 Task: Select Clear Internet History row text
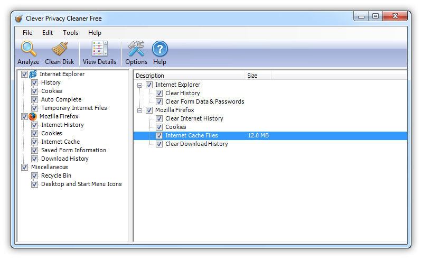194,118
